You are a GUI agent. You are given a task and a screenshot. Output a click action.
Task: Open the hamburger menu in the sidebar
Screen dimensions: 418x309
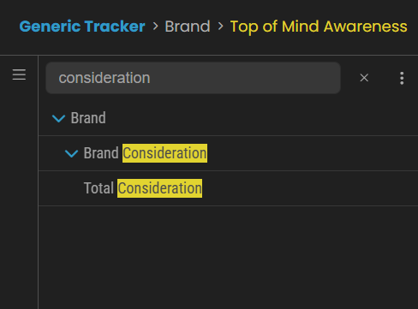pos(19,74)
